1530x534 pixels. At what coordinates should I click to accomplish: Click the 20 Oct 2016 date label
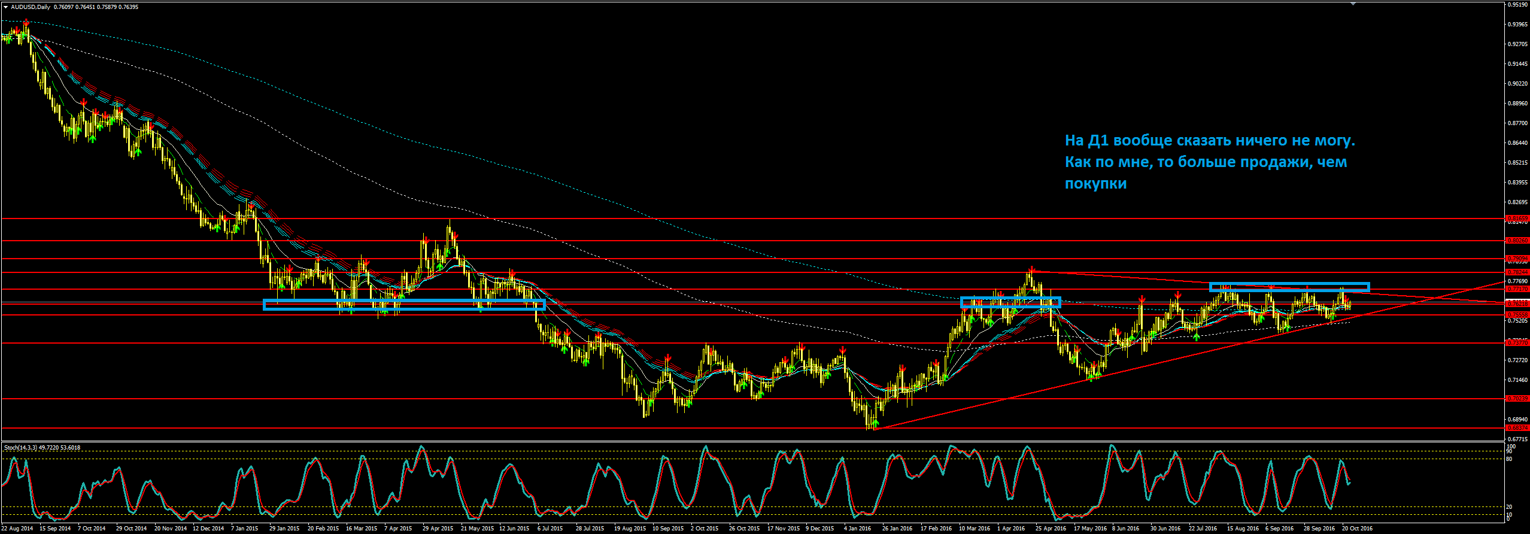pyautogui.click(x=1357, y=529)
